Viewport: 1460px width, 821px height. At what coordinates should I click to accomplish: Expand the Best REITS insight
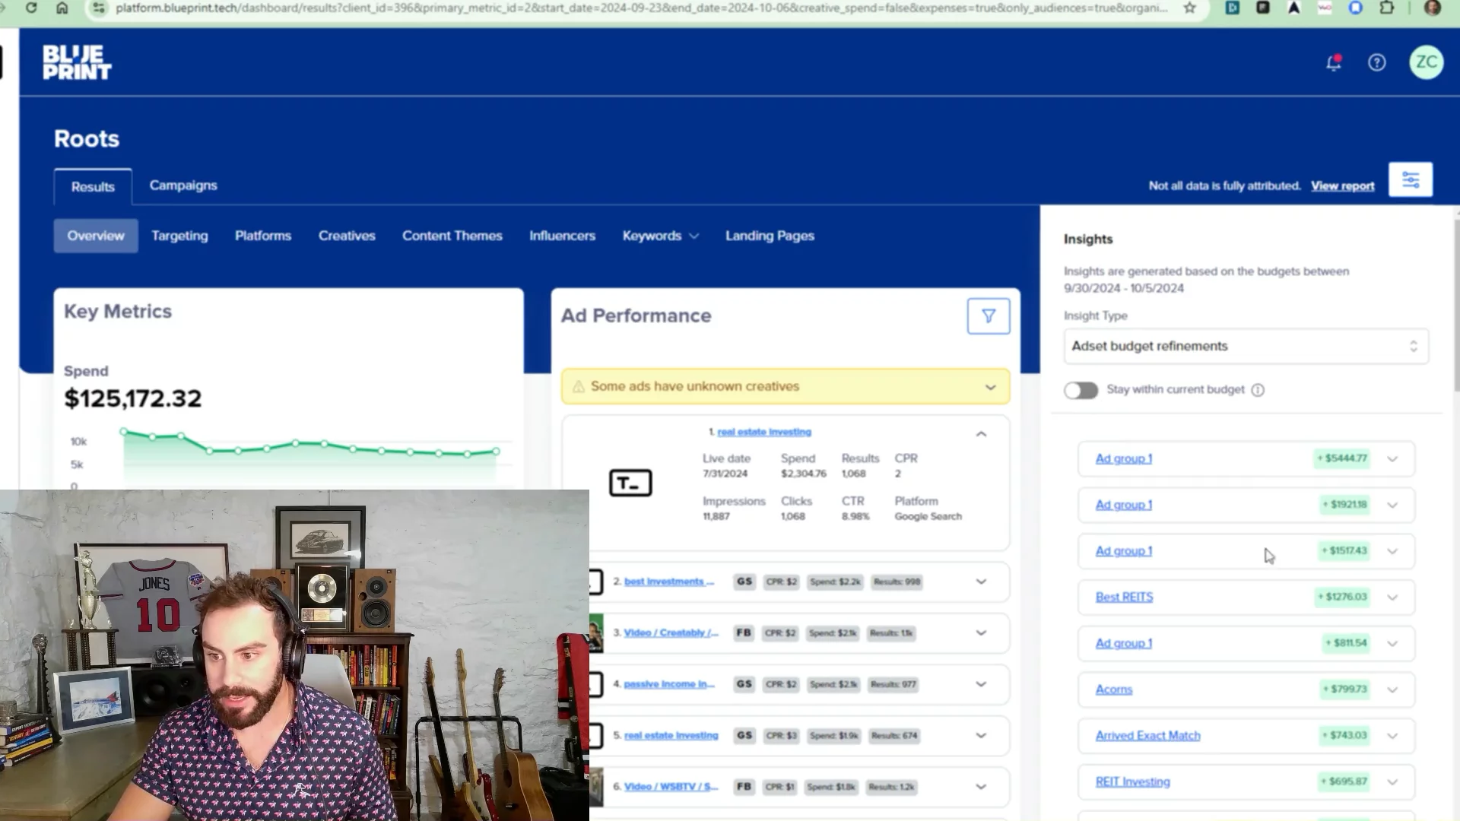click(1392, 598)
